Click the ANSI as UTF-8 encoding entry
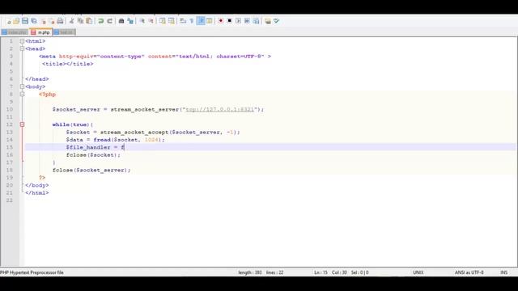 point(469,272)
